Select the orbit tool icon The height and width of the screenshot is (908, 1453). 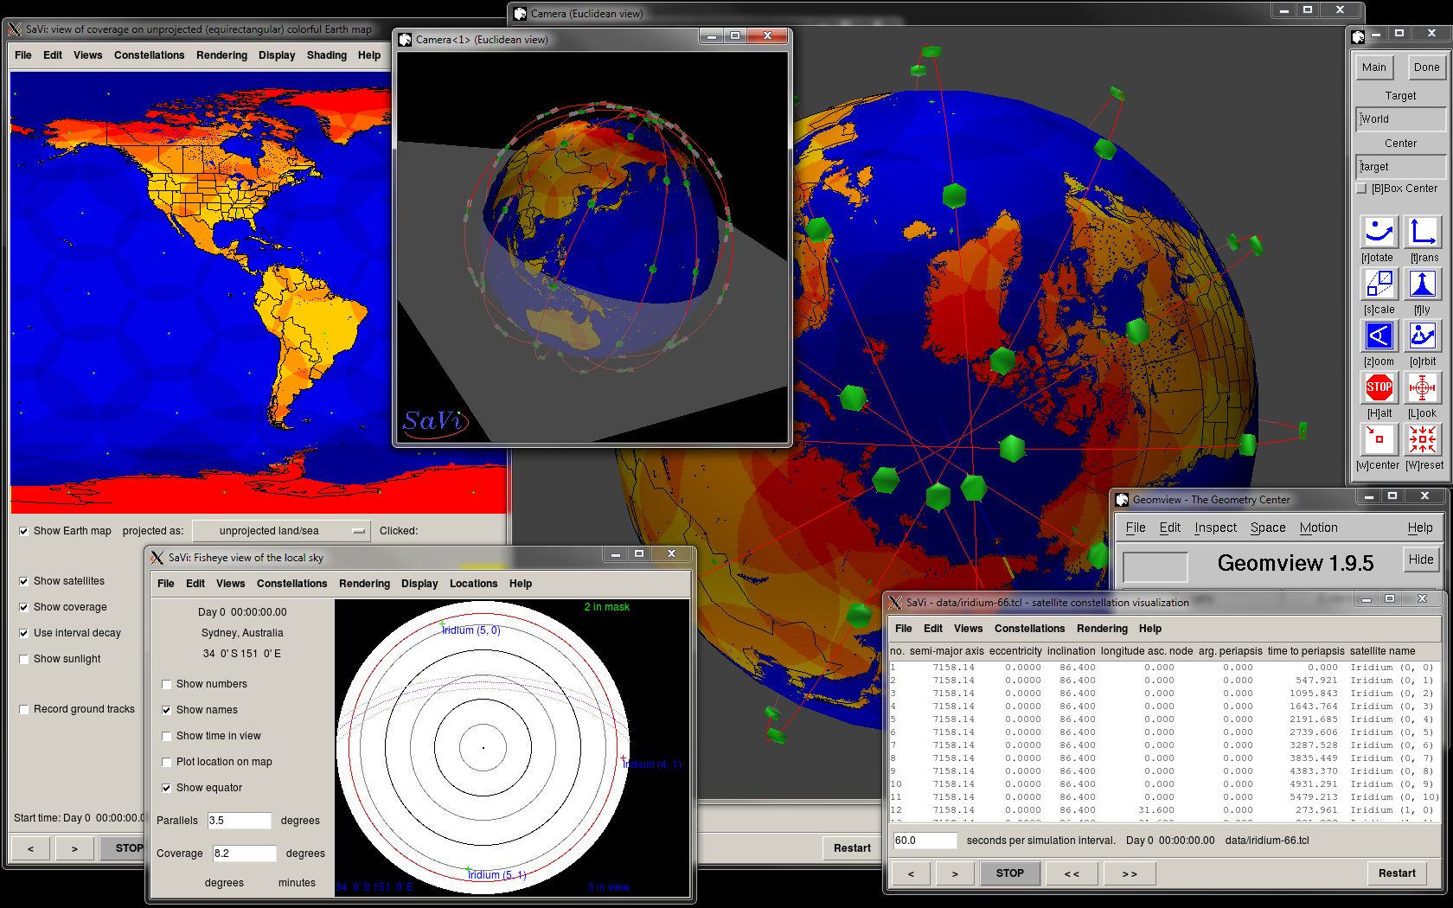(x=1423, y=336)
